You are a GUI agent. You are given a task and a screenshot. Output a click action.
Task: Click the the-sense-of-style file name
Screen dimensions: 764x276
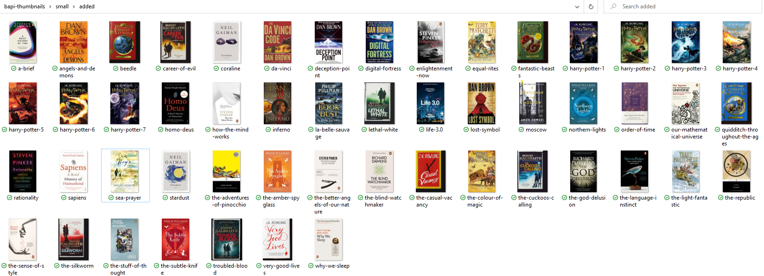point(26,270)
